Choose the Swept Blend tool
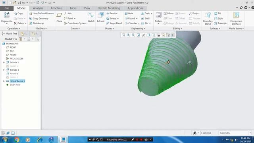Screen dimensions: 254x143 [x=114, y=23]
